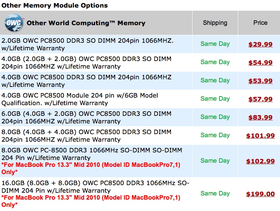Click Same Day shipping for 16.0GB kit
The image size is (280, 211).
tap(215, 193)
